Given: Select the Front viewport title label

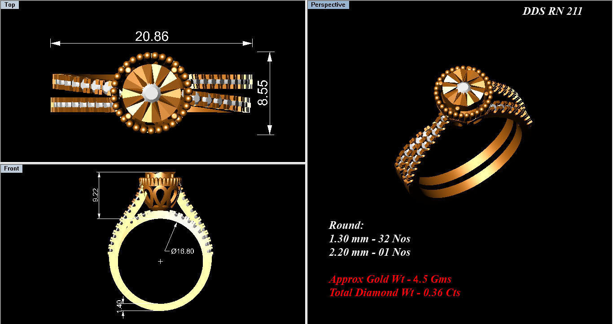Looking at the screenshot, I should pyautogui.click(x=11, y=168).
